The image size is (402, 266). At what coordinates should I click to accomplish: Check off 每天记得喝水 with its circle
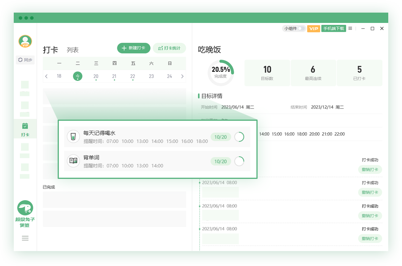[x=240, y=136]
